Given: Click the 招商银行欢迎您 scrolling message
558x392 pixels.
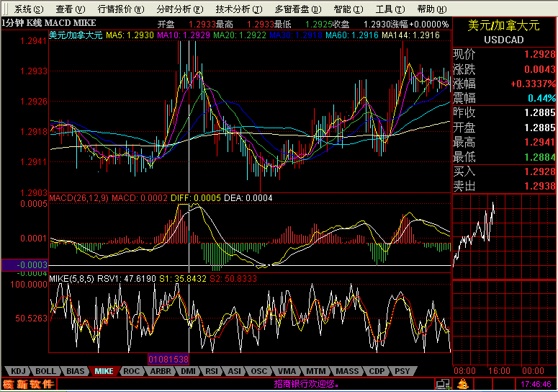Looking at the screenshot, I should pos(307,384).
